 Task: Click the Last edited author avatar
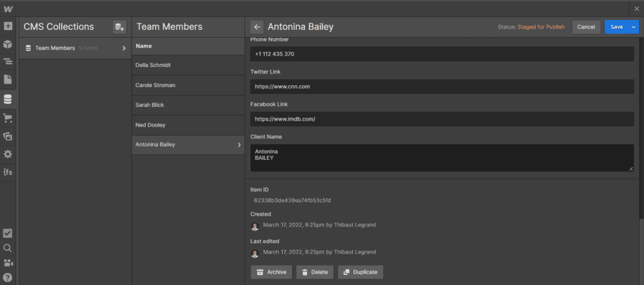pyautogui.click(x=255, y=253)
